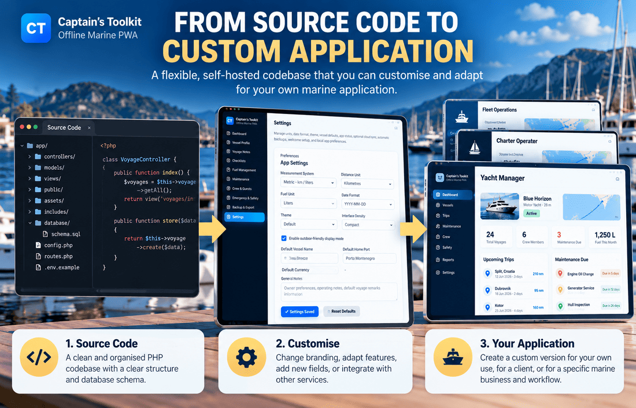Open Vessel Profile icon in Settings window sidebar

coord(228,142)
